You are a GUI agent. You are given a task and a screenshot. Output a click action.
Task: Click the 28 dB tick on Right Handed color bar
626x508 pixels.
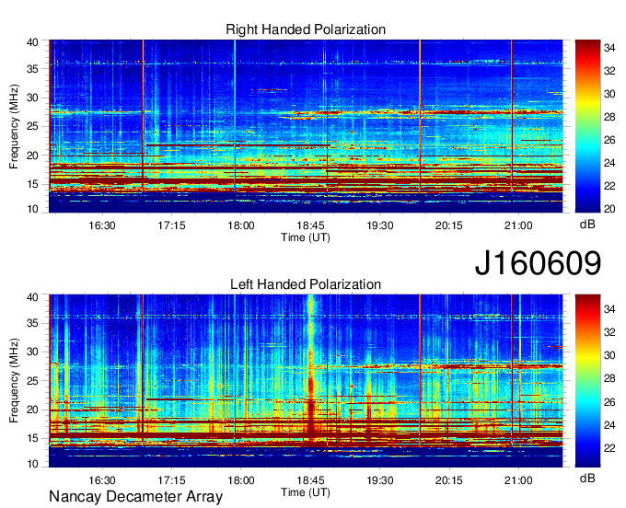(609, 117)
